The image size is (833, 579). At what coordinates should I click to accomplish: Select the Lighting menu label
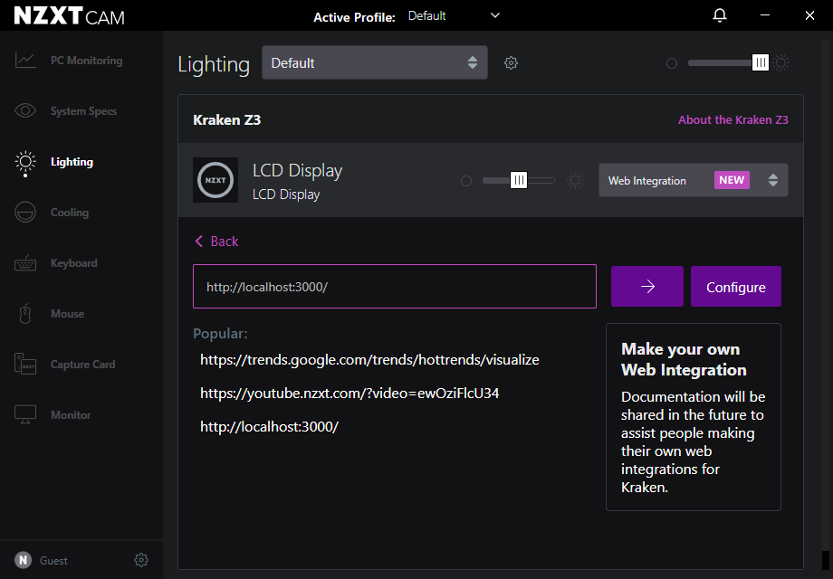click(72, 162)
